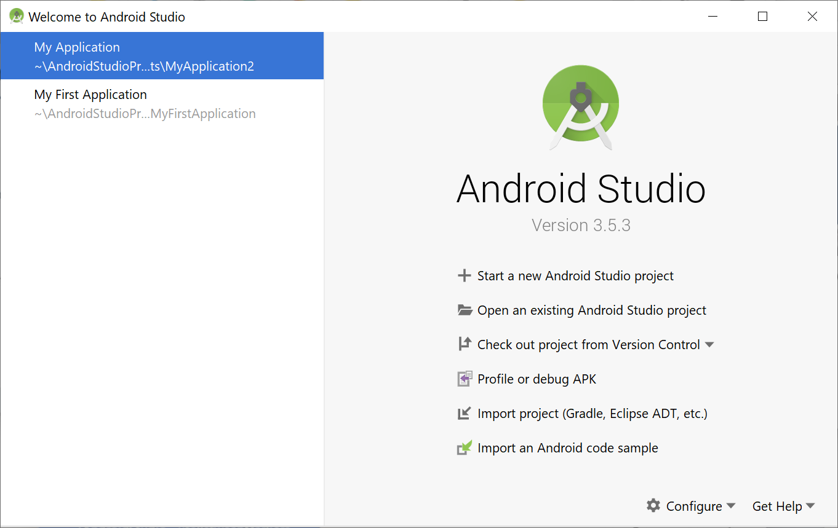Open My First Application recent project

(x=144, y=104)
